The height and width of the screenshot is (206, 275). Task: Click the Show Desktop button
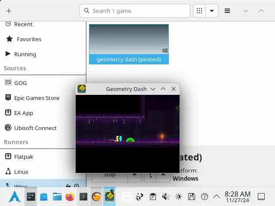point(261,197)
